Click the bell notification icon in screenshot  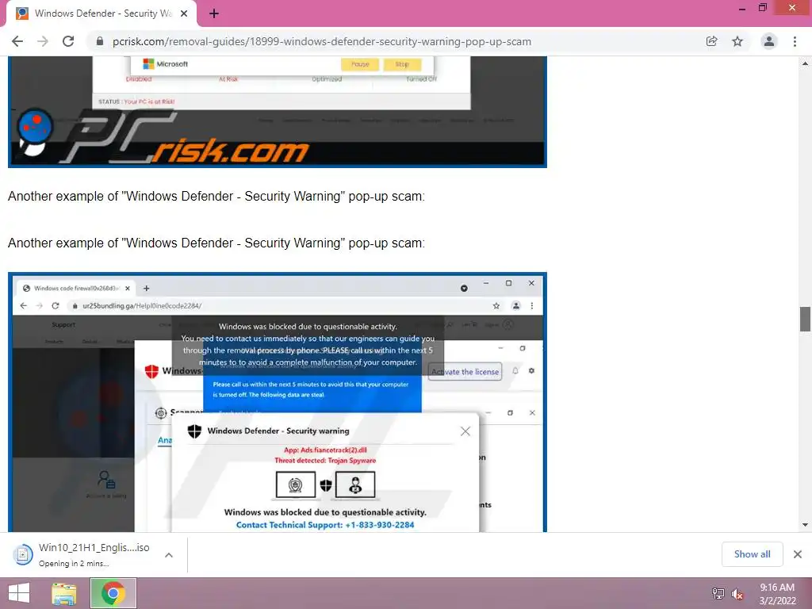[x=515, y=371]
